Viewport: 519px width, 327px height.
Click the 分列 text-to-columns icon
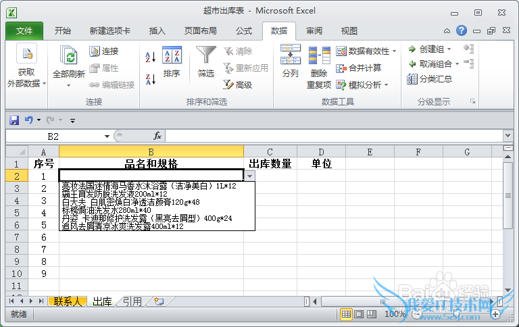click(x=291, y=54)
